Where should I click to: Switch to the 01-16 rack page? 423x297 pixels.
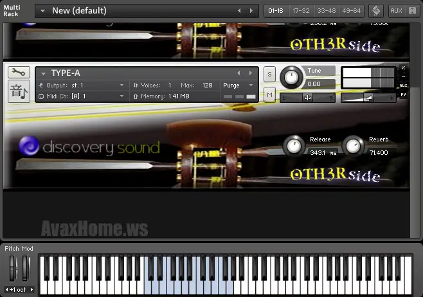click(x=276, y=11)
